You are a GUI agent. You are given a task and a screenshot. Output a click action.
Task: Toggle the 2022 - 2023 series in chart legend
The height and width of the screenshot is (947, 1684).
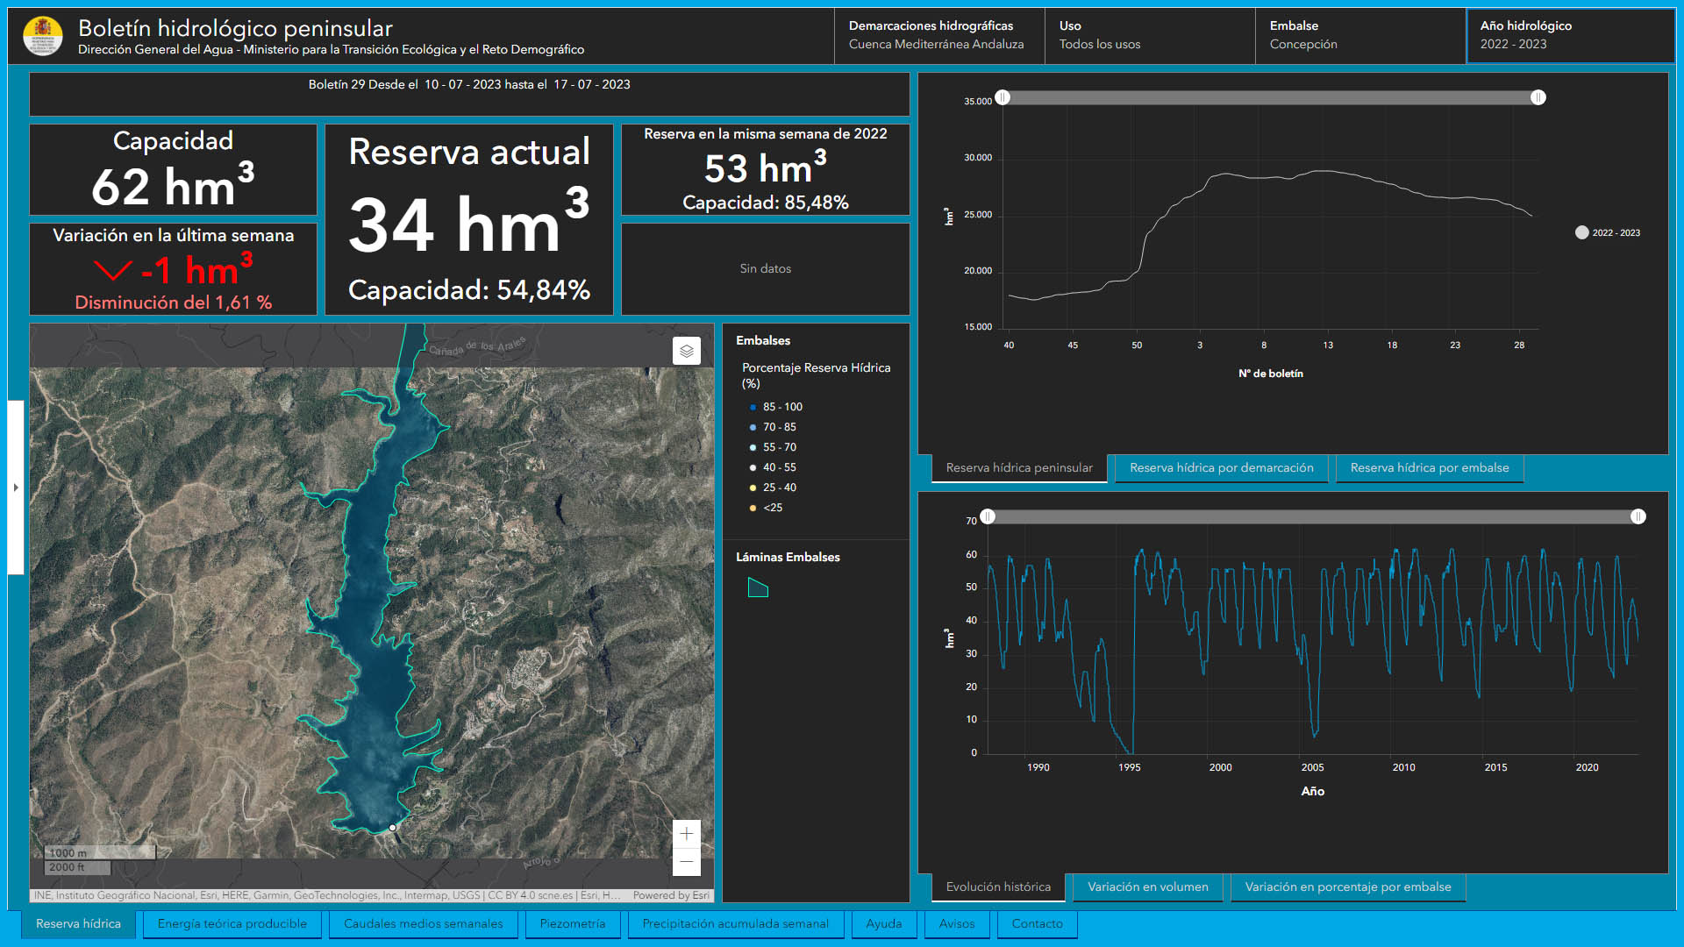click(1581, 232)
